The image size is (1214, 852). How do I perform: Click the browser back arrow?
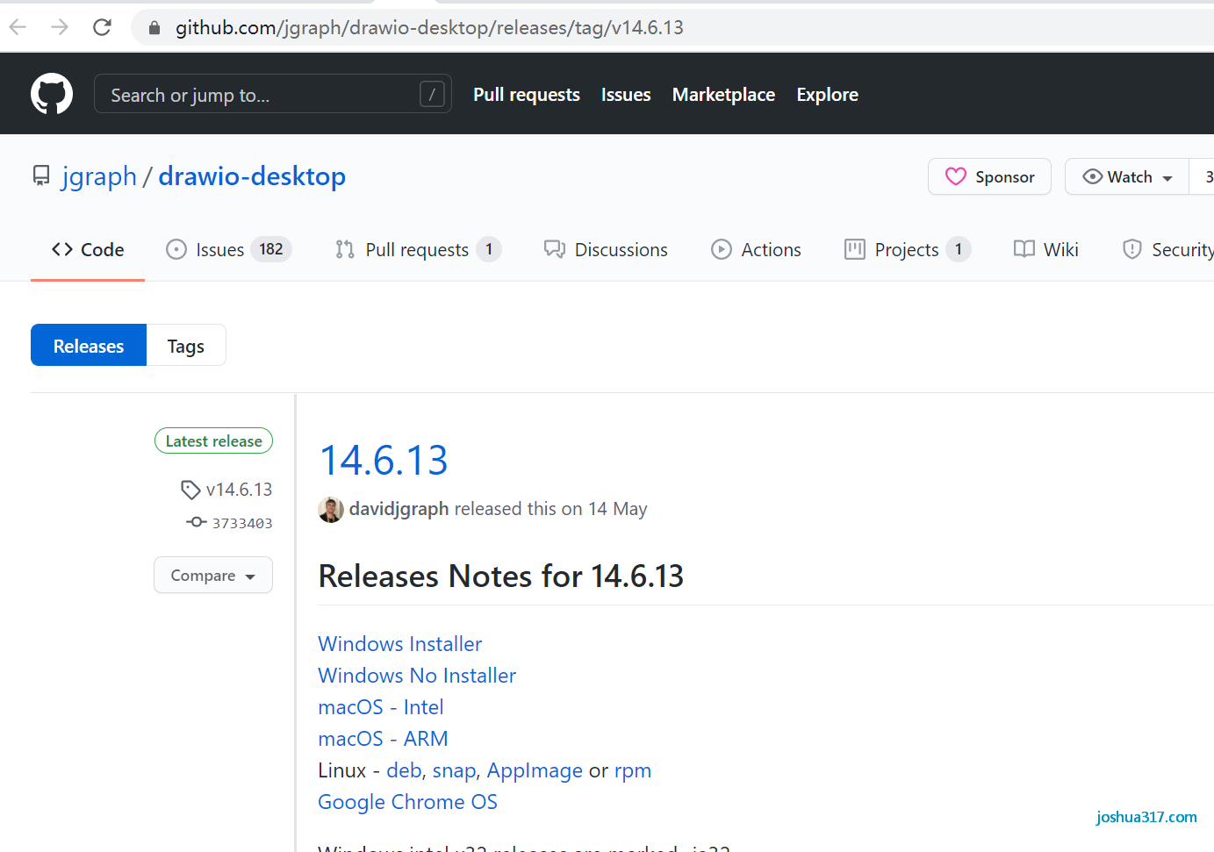(x=18, y=27)
